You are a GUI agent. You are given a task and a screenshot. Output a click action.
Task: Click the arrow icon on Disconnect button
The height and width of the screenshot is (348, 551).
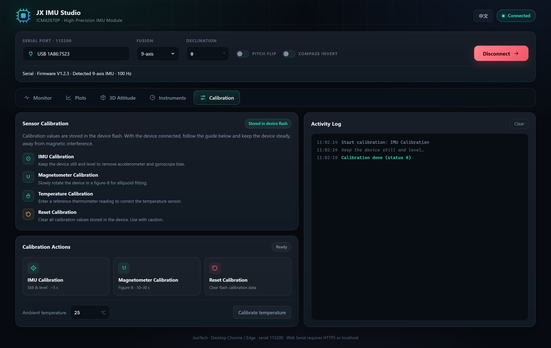click(x=516, y=54)
